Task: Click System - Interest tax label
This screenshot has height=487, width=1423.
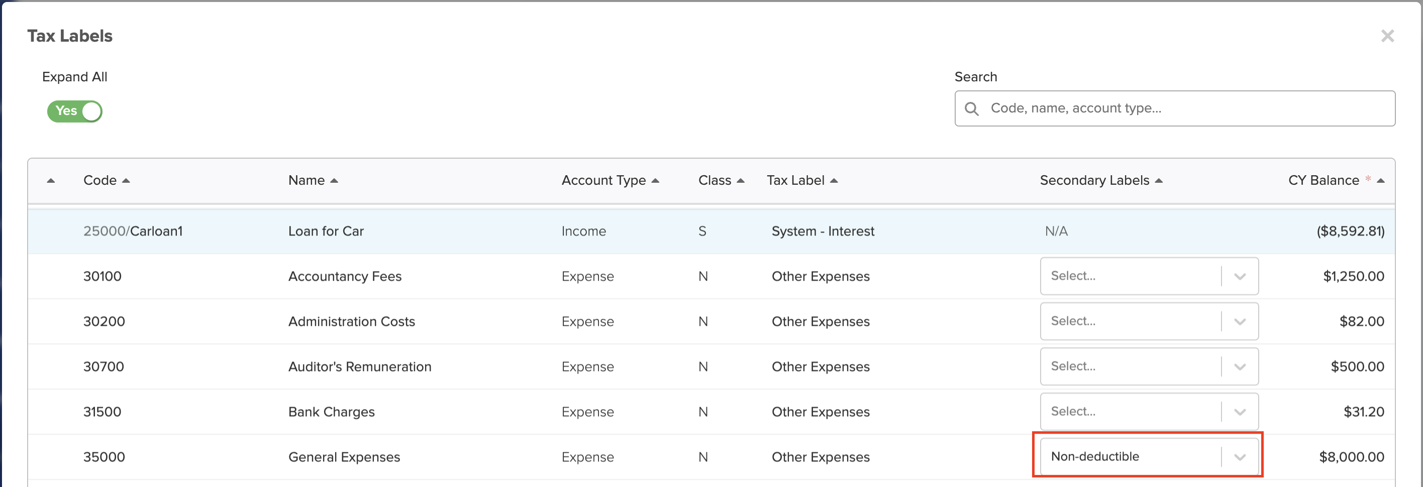Action: (823, 231)
